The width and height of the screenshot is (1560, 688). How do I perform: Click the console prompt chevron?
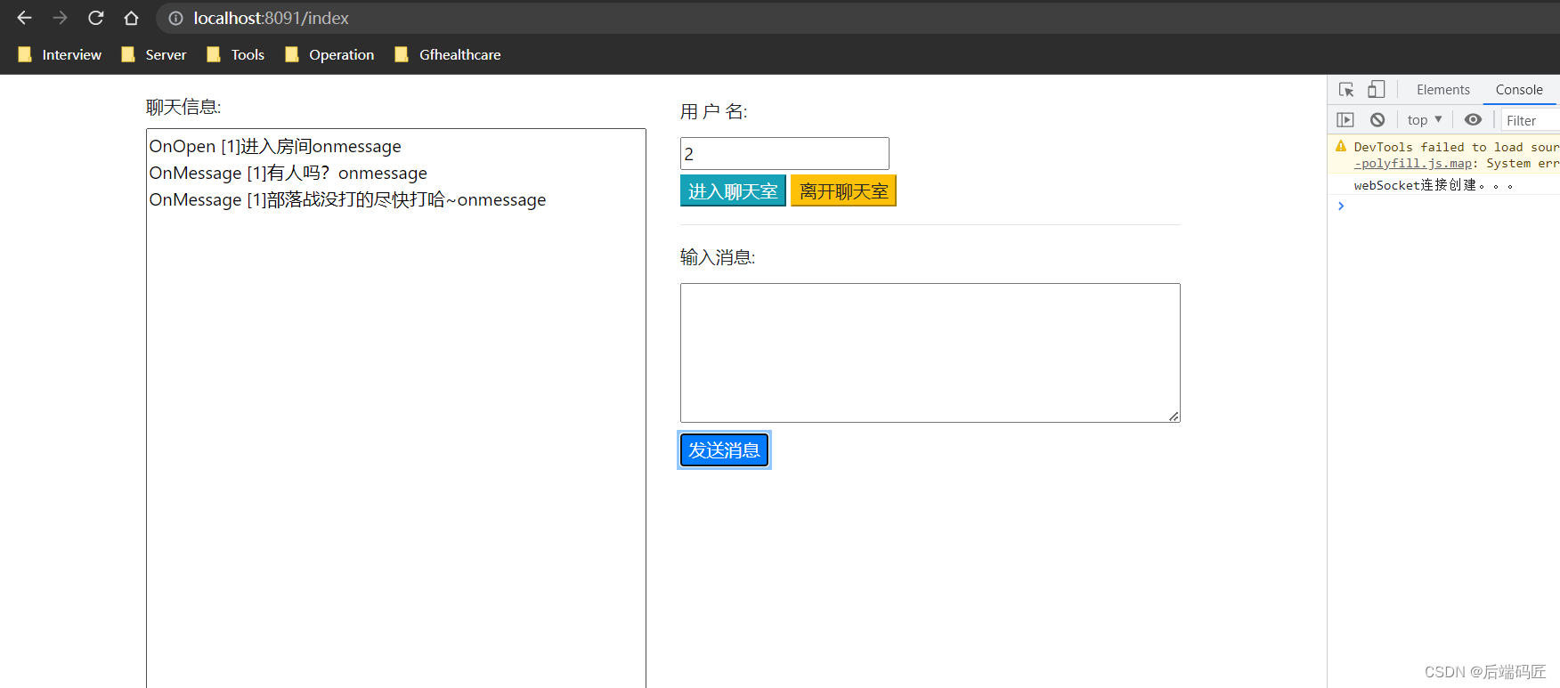coord(1341,206)
